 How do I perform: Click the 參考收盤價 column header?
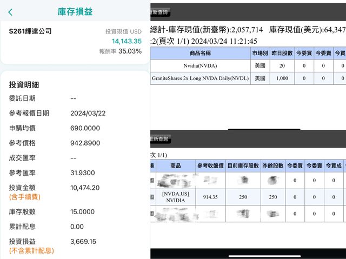(x=210, y=165)
